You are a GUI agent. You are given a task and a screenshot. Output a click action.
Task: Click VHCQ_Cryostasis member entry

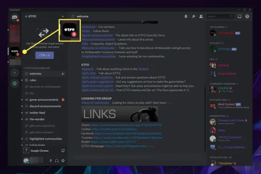point(229,139)
